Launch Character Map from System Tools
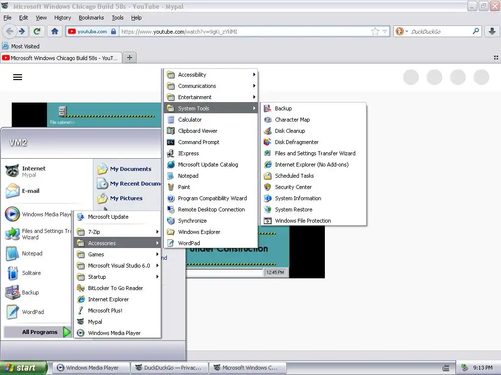Viewport: 501px width, 375px height. (x=313, y=120)
